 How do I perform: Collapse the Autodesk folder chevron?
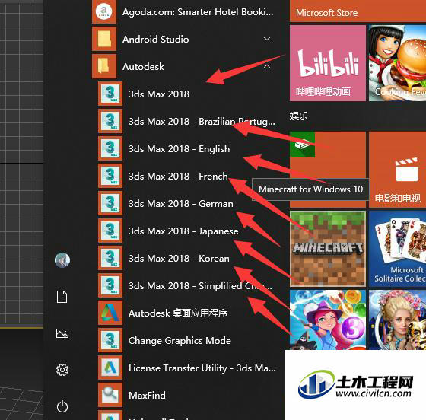(x=267, y=66)
